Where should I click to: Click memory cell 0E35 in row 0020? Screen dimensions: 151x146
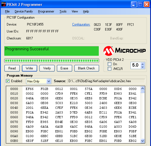pyautogui.click(x=74, y=98)
